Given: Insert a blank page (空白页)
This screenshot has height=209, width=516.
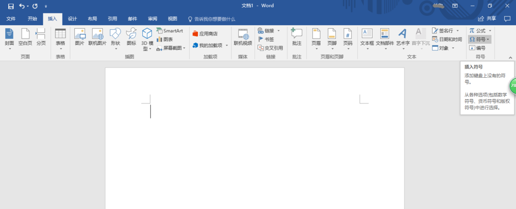Looking at the screenshot, I should click(x=25, y=37).
